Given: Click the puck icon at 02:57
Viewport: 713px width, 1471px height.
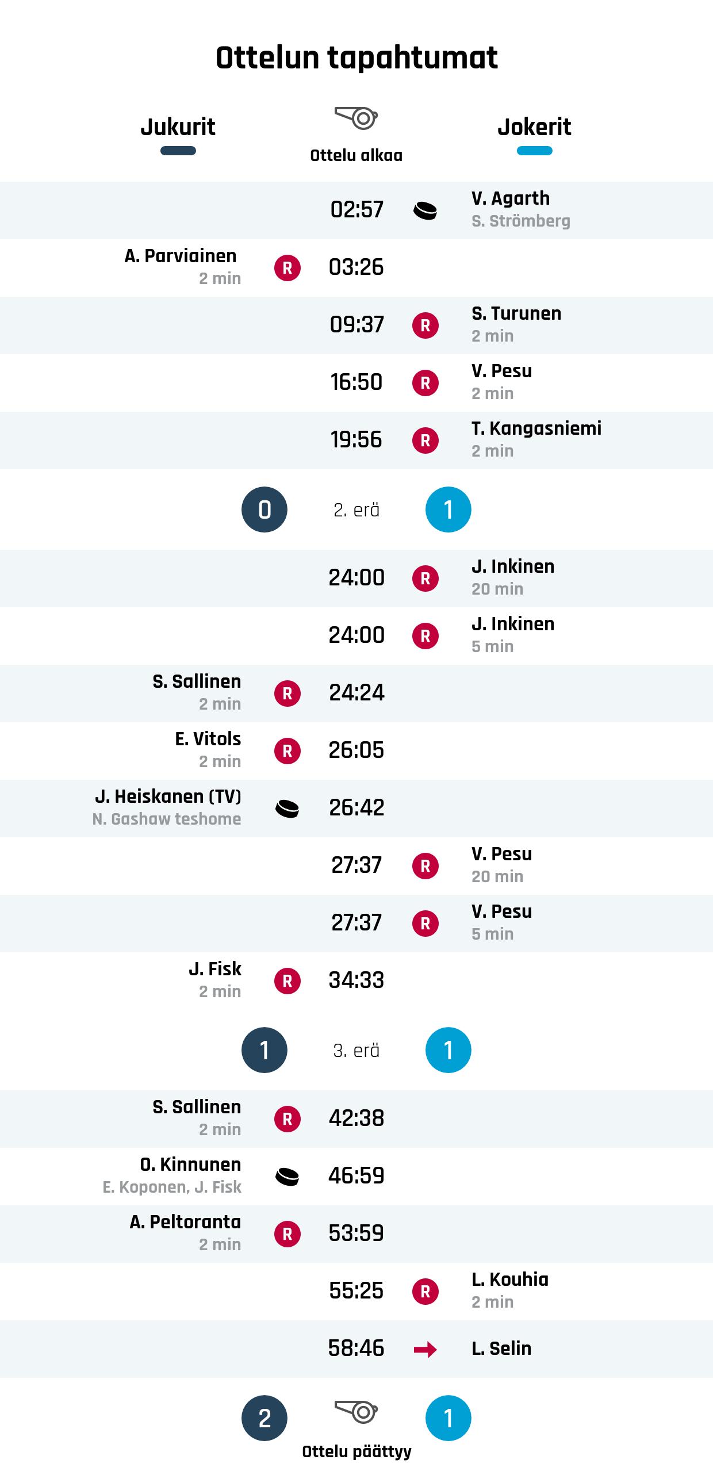Looking at the screenshot, I should 425,210.
